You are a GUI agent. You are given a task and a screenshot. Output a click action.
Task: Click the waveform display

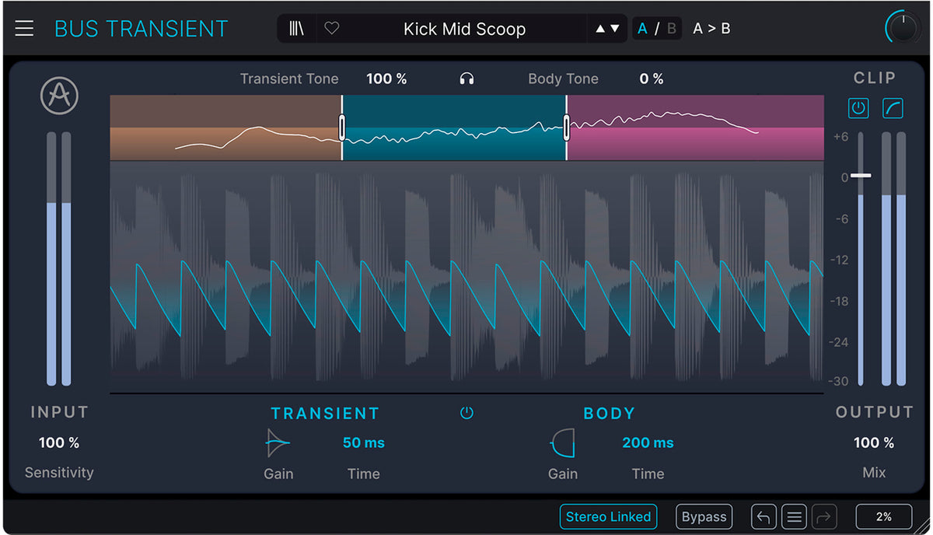coord(466,276)
